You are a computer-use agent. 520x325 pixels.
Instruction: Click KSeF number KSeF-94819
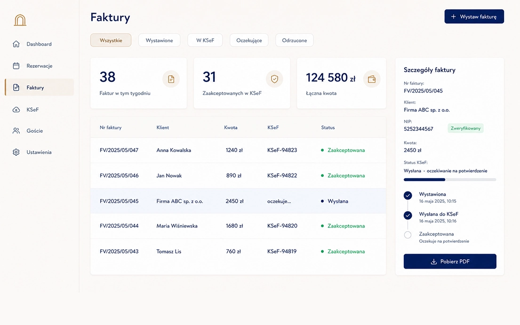point(282,252)
